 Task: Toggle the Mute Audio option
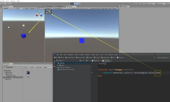(x=104, y=8)
